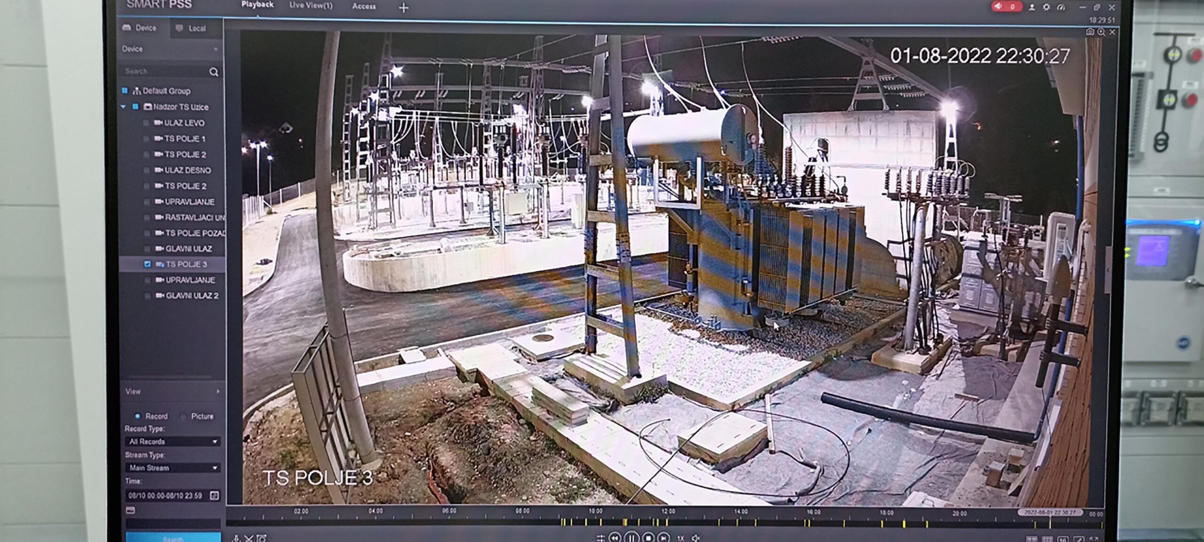Tick the ULAZ LEVO camera checkbox
Screen dimensions: 1204x542
point(146,123)
